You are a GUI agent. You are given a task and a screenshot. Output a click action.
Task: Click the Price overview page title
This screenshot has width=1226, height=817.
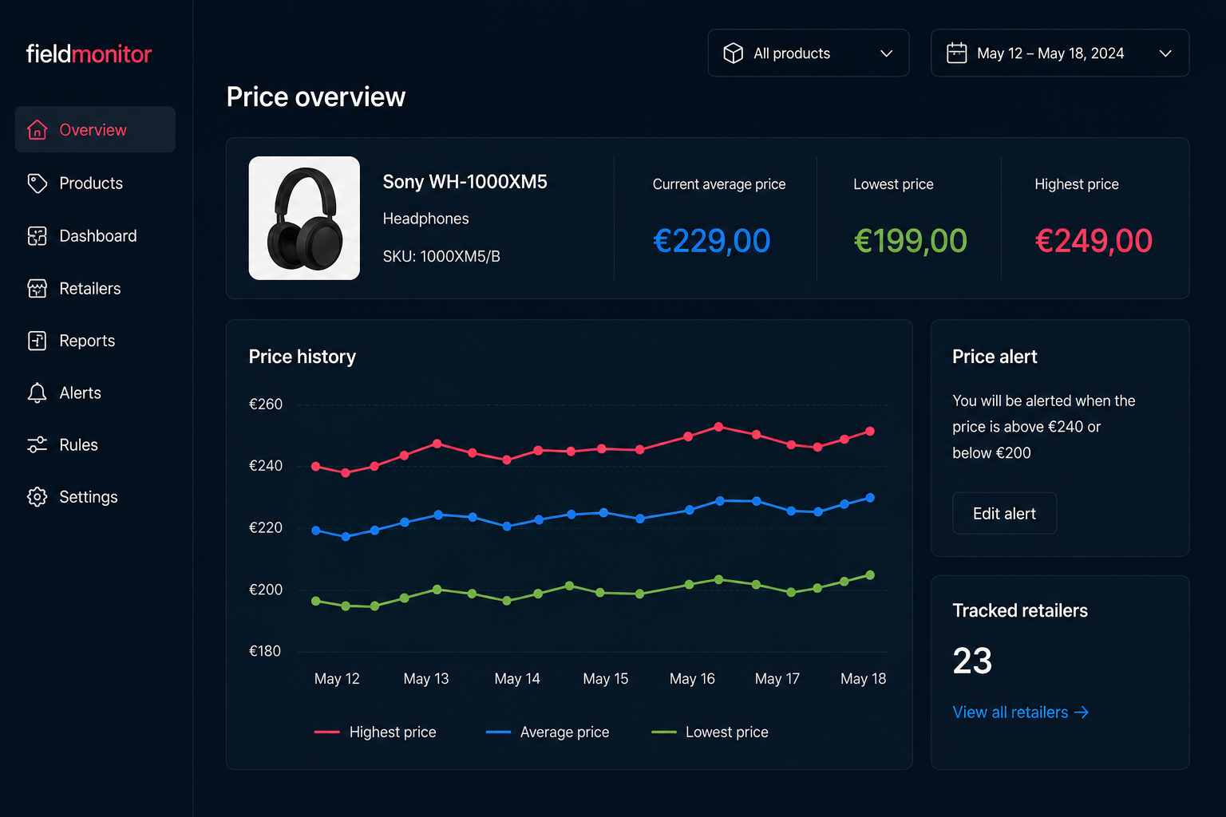click(316, 97)
